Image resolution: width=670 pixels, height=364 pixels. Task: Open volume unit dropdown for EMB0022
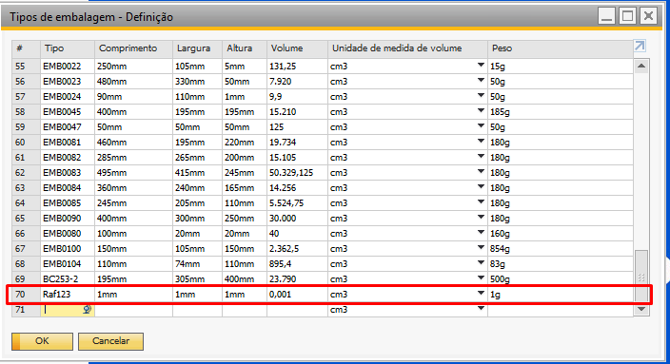(481, 66)
